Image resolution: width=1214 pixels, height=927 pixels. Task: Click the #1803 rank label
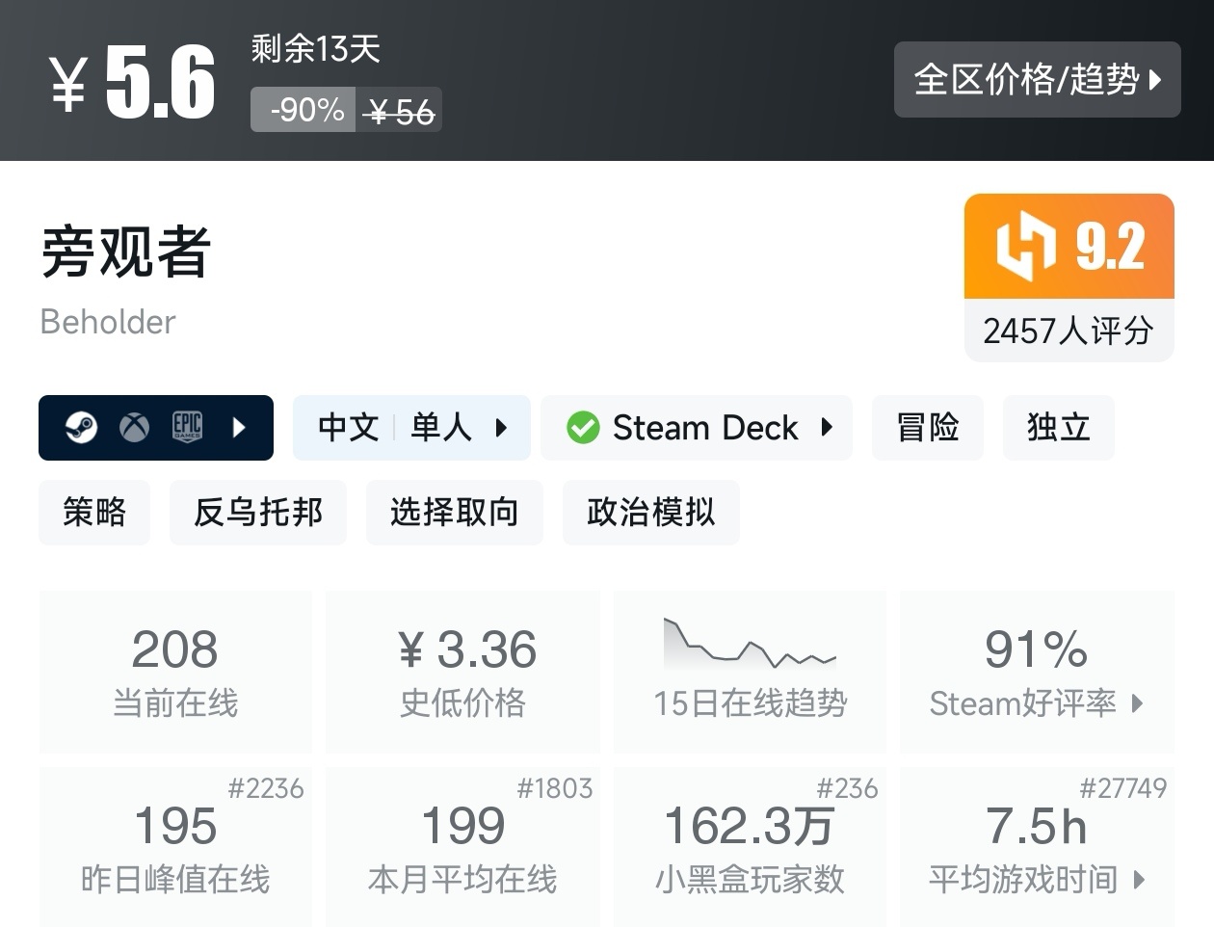click(554, 788)
